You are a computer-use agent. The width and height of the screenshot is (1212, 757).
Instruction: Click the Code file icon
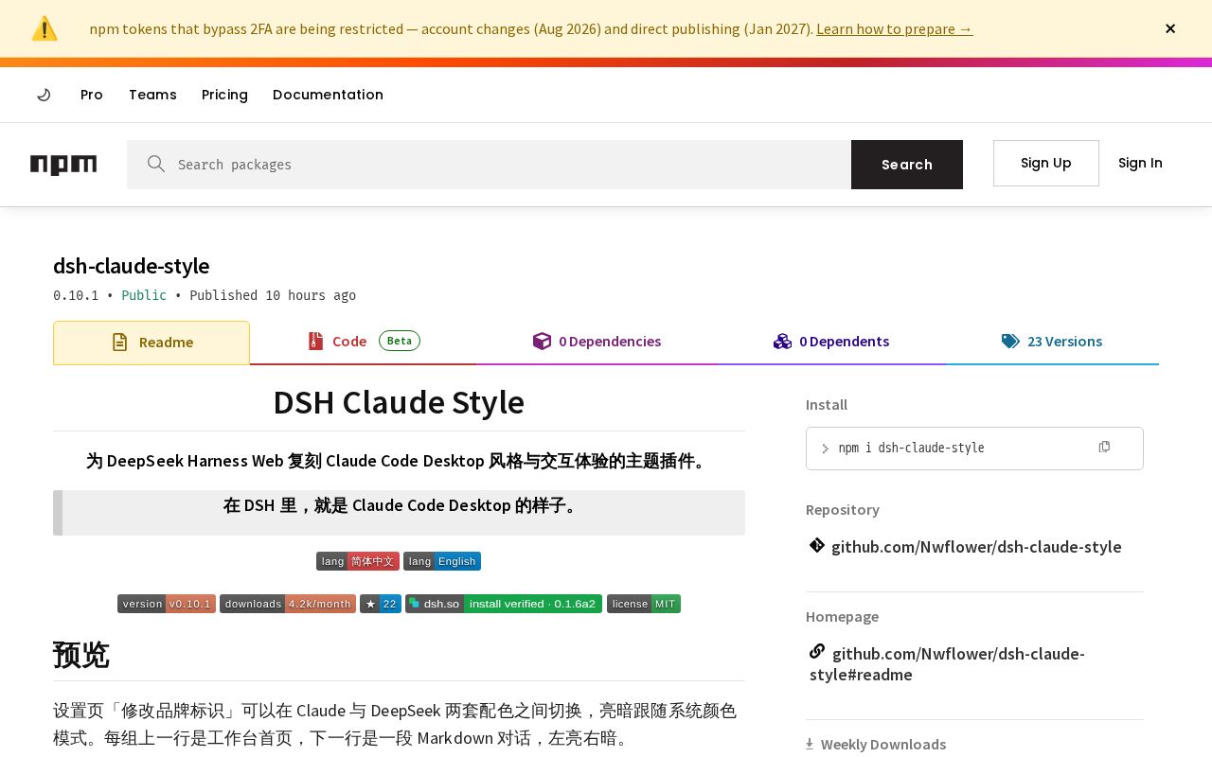tap(315, 341)
